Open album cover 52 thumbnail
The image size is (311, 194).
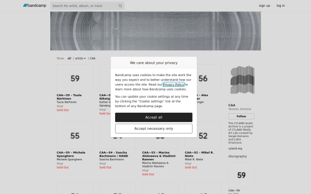[203, 136]
